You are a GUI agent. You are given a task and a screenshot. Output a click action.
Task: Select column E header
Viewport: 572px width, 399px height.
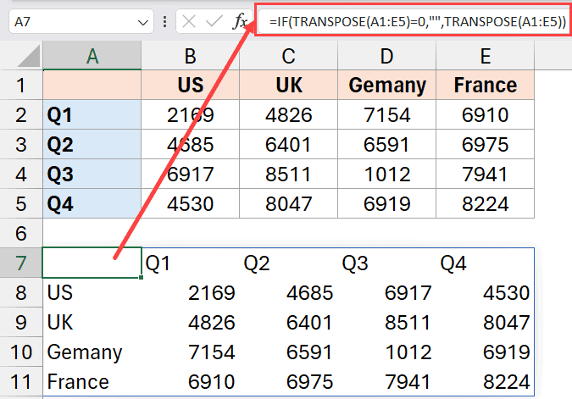(486, 55)
